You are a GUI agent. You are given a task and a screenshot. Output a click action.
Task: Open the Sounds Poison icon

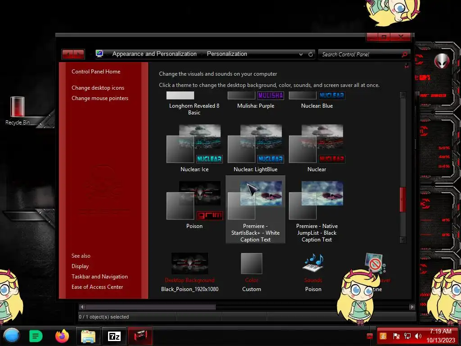pos(313,263)
